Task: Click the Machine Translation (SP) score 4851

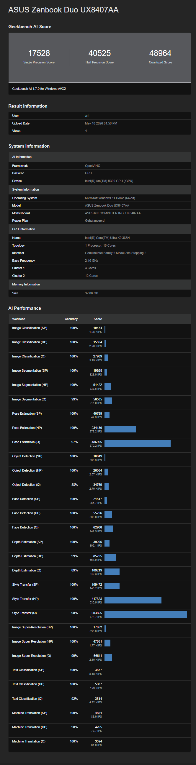Action: click(x=99, y=713)
